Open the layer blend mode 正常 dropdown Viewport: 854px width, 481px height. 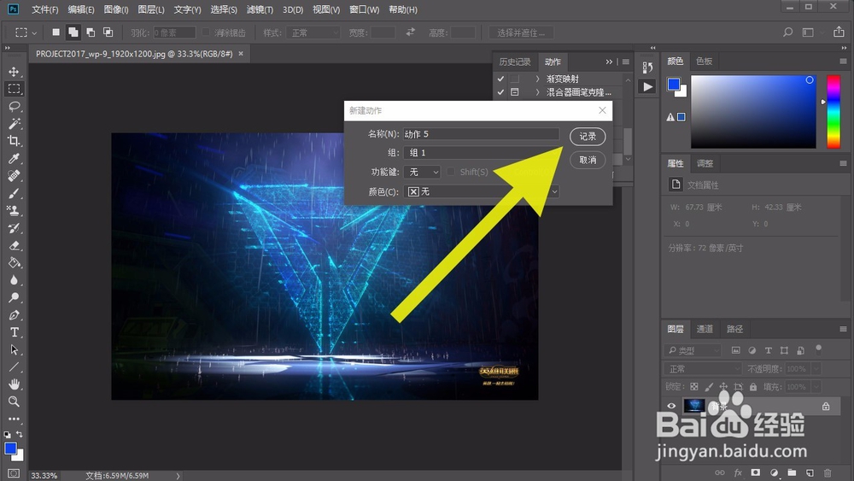(703, 369)
